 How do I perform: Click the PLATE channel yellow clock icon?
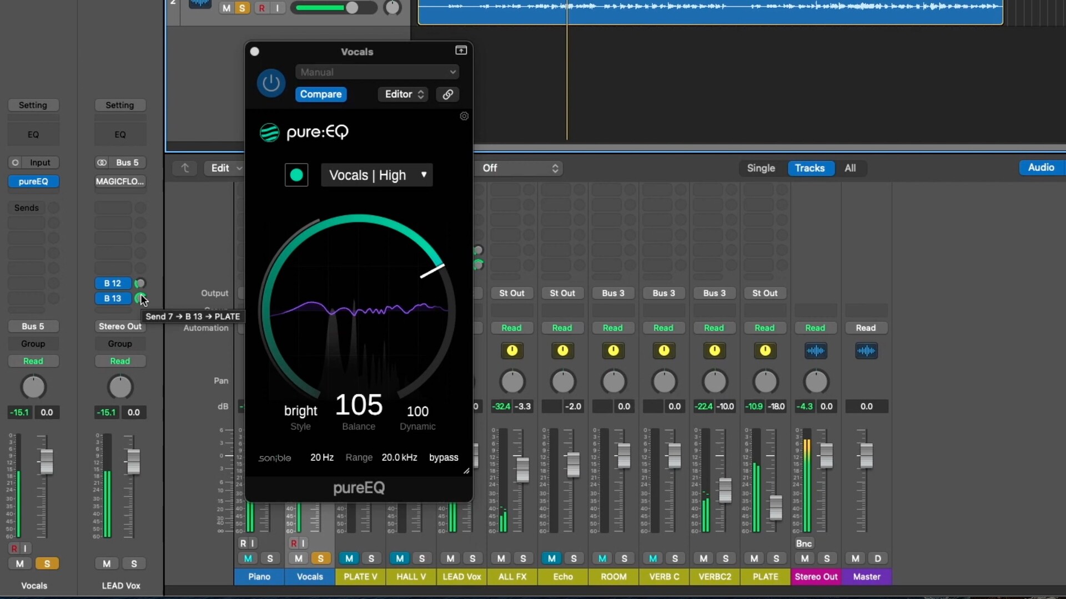765,351
